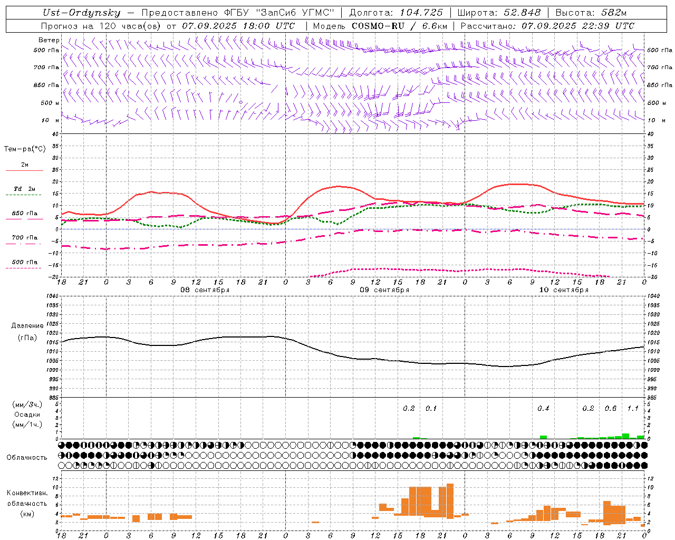The image size is (675, 540).
Task: Click the Прогноз на 120 часа(ов) text
Action: click(x=101, y=26)
